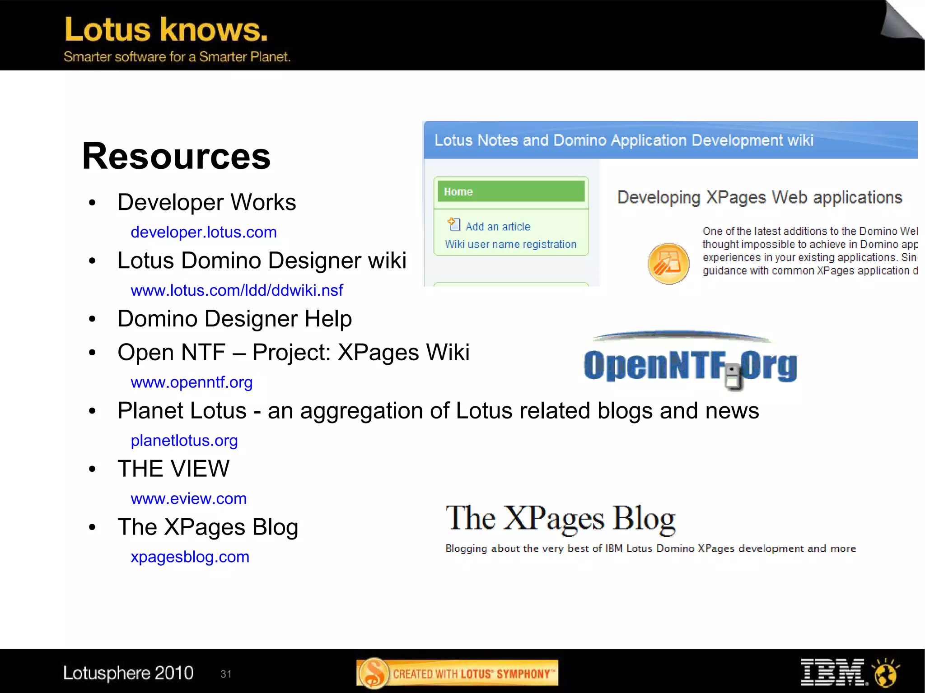Screen dimensions: 925x693
Task: Click 'Developing XPages Web applications' heading
Action: tap(760, 198)
